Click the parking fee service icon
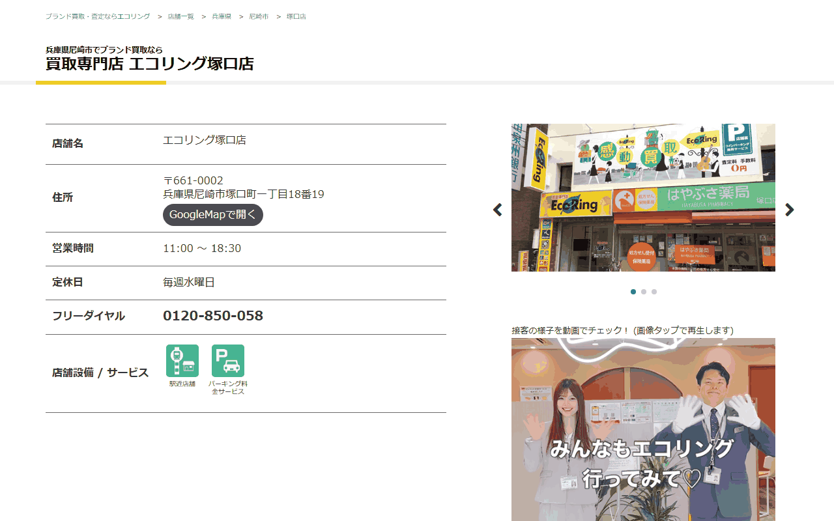Screen dimensions: 834x521 tap(228, 361)
